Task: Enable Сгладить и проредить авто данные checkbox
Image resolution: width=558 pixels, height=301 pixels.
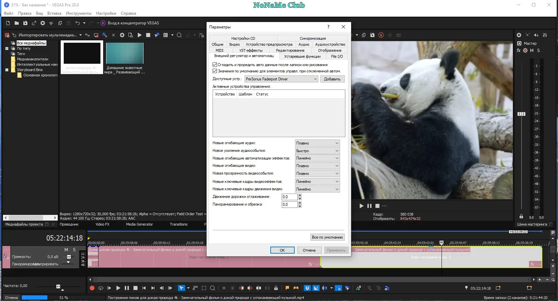Action: coord(214,65)
